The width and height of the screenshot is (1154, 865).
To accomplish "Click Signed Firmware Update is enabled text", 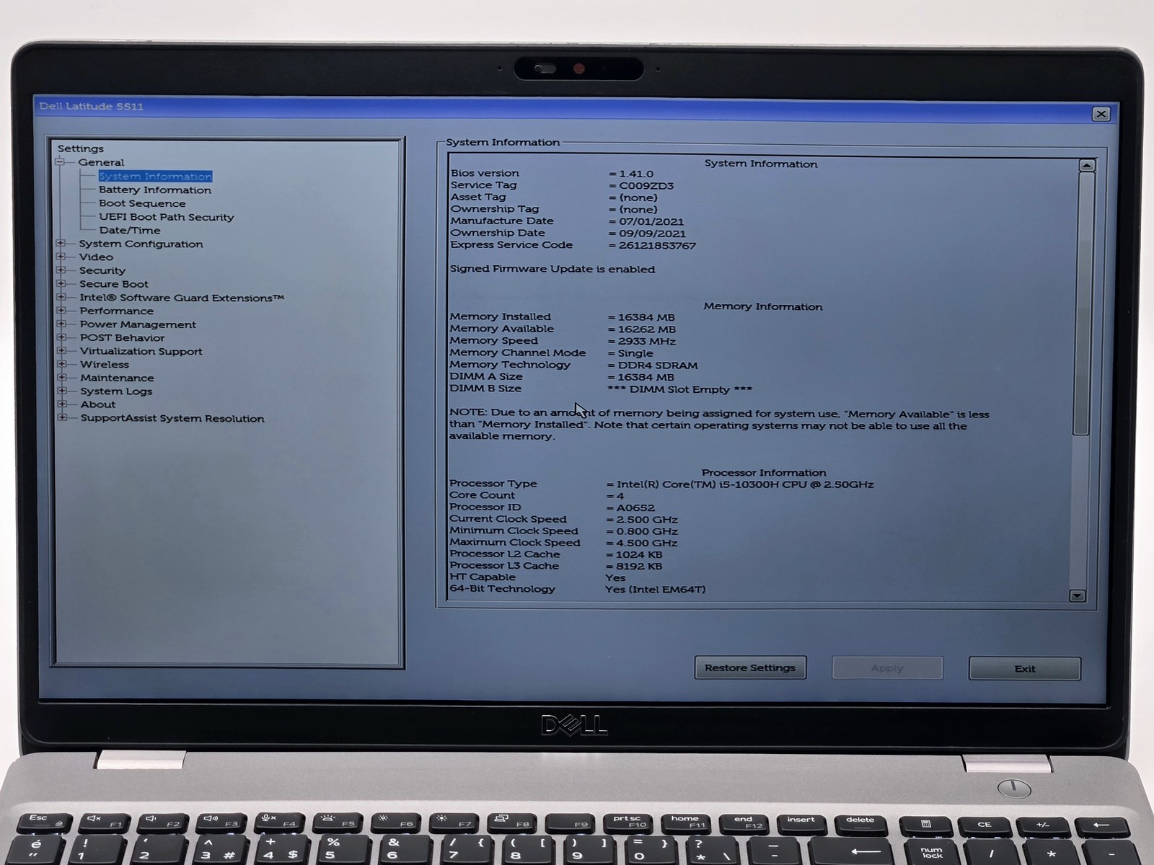I will (x=552, y=269).
